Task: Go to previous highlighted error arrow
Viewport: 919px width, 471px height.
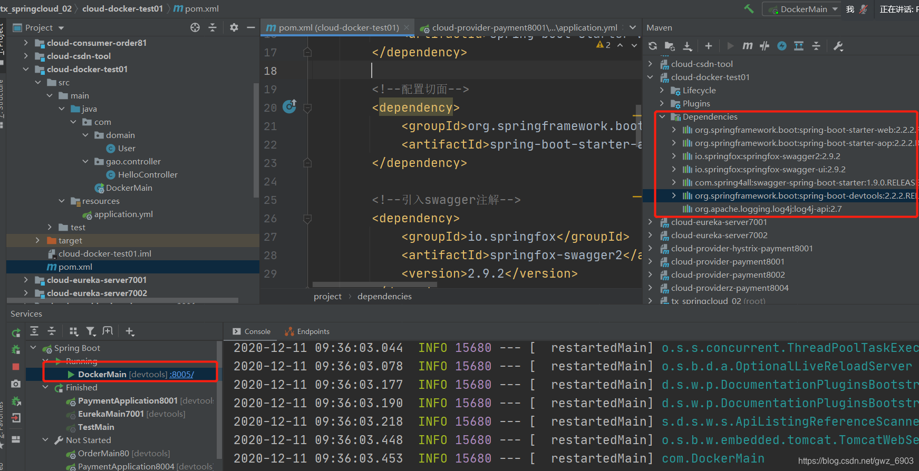Action: (621, 45)
